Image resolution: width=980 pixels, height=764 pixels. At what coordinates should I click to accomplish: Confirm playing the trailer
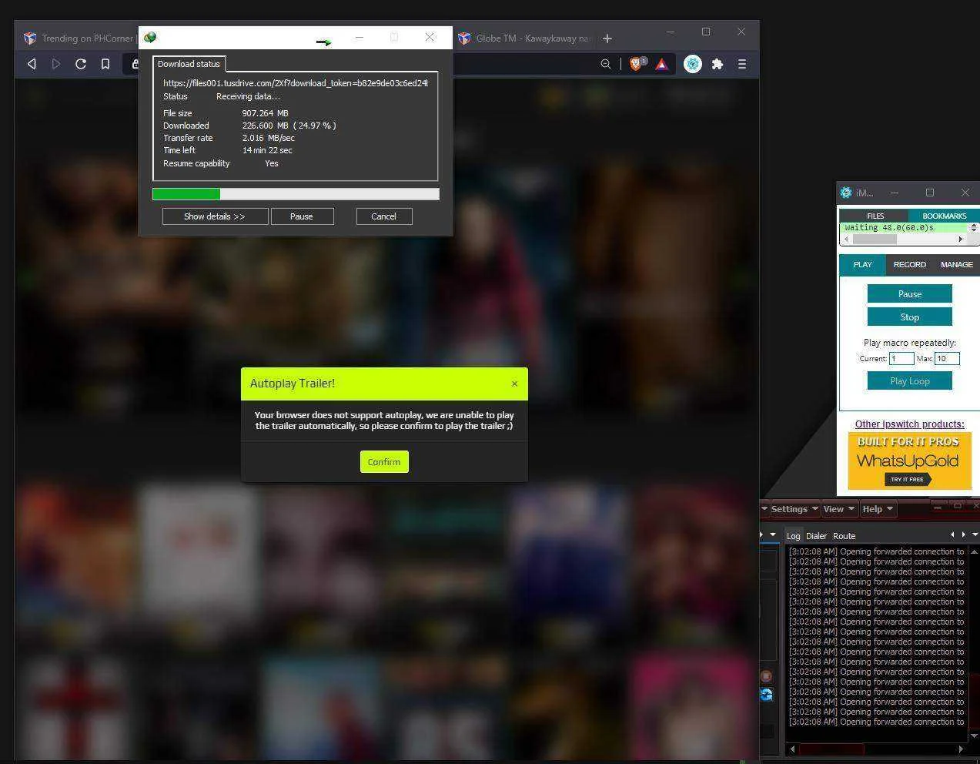[384, 462]
